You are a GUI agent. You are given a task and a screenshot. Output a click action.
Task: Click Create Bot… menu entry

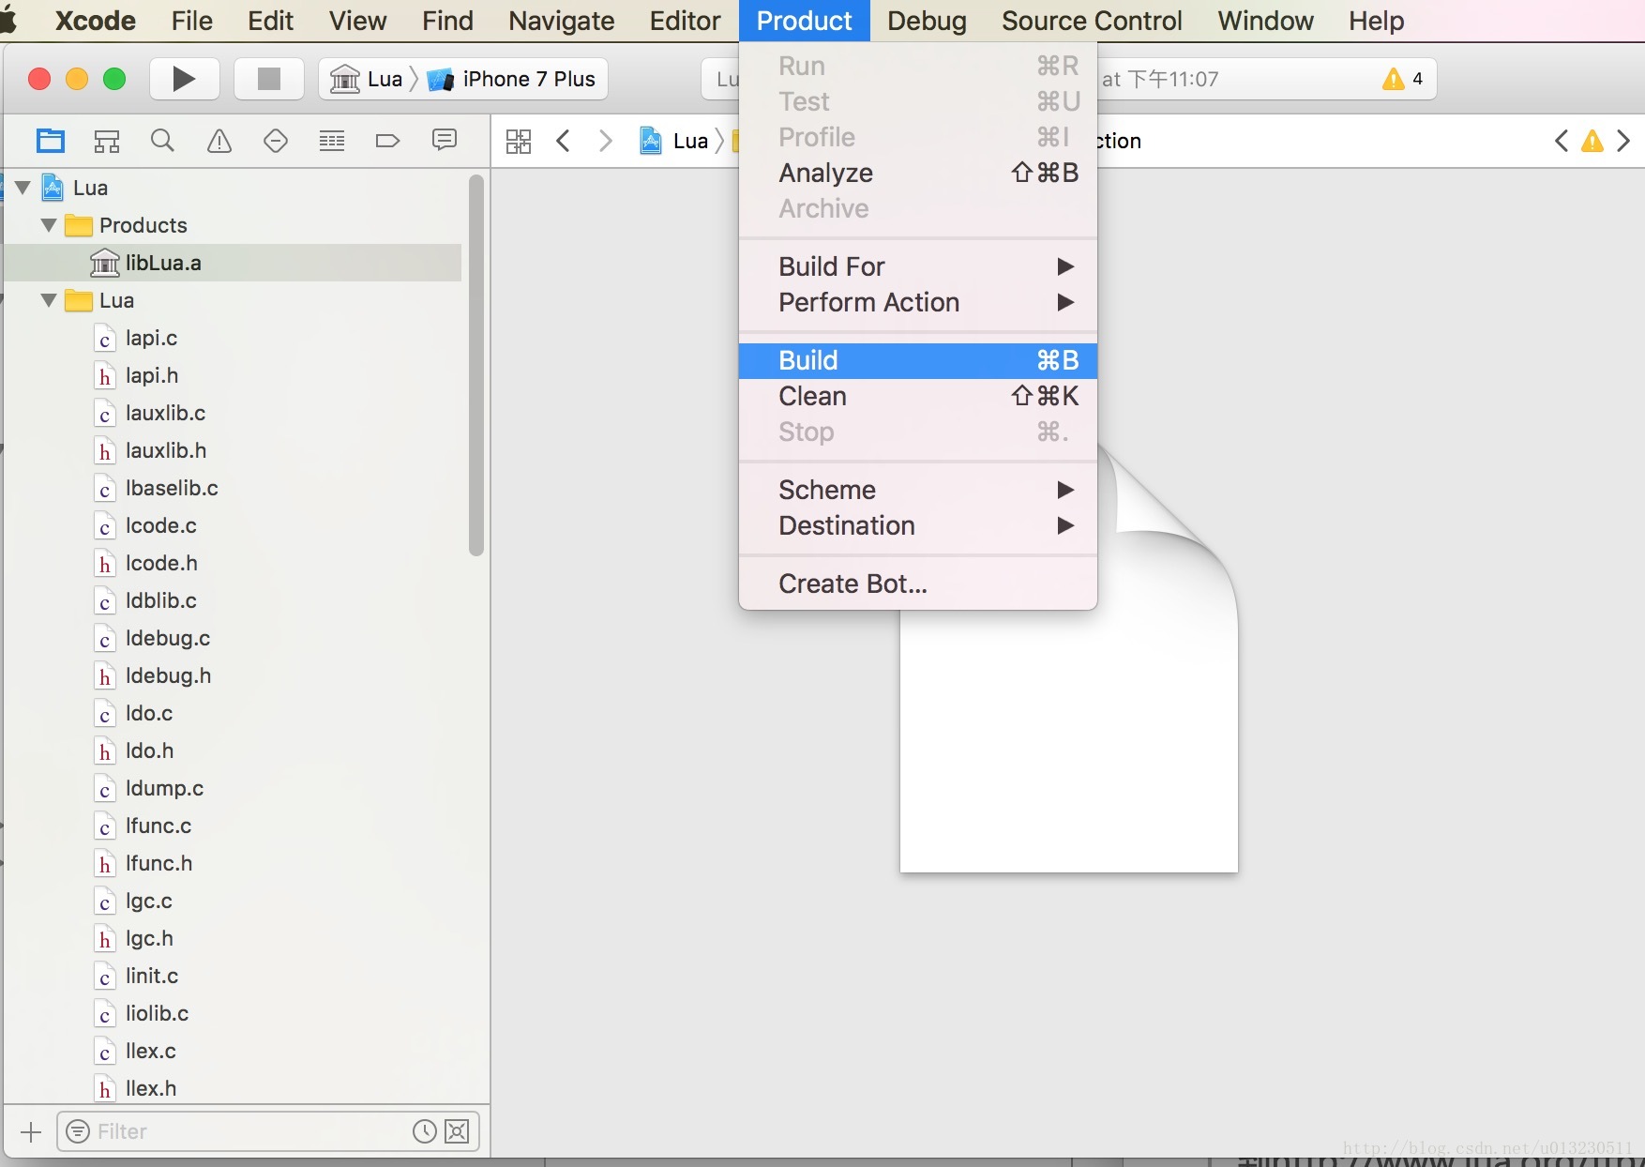pyautogui.click(x=852, y=583)
